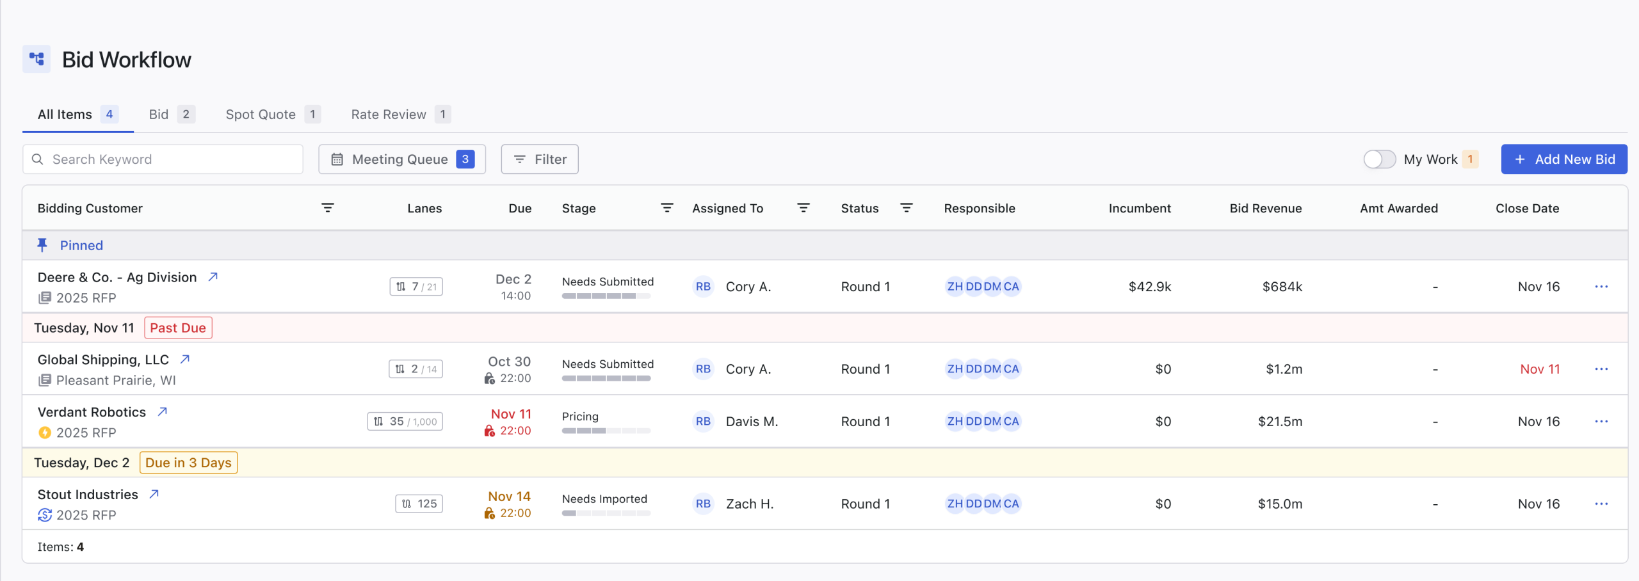Viewport: 1639px width, 581px height.
Task: Open the Filter button
Action: [540, 159]
